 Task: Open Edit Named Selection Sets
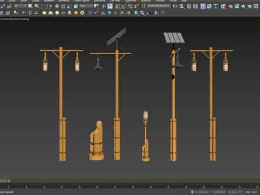[144, 6]
